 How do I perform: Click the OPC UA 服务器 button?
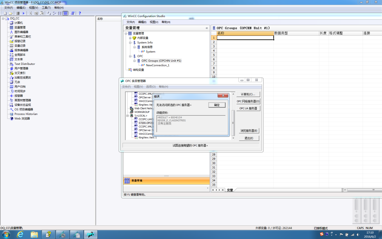pos(248,108)
